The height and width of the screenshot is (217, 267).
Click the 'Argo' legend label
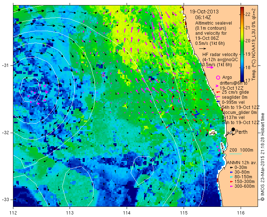click(227, 77)
